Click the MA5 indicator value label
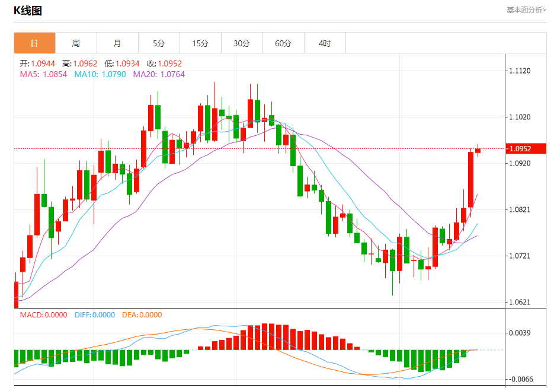 click(x=43, y=74)
